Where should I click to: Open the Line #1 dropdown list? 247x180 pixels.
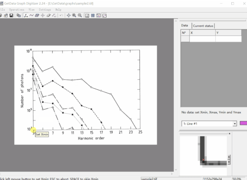point(234,124)
